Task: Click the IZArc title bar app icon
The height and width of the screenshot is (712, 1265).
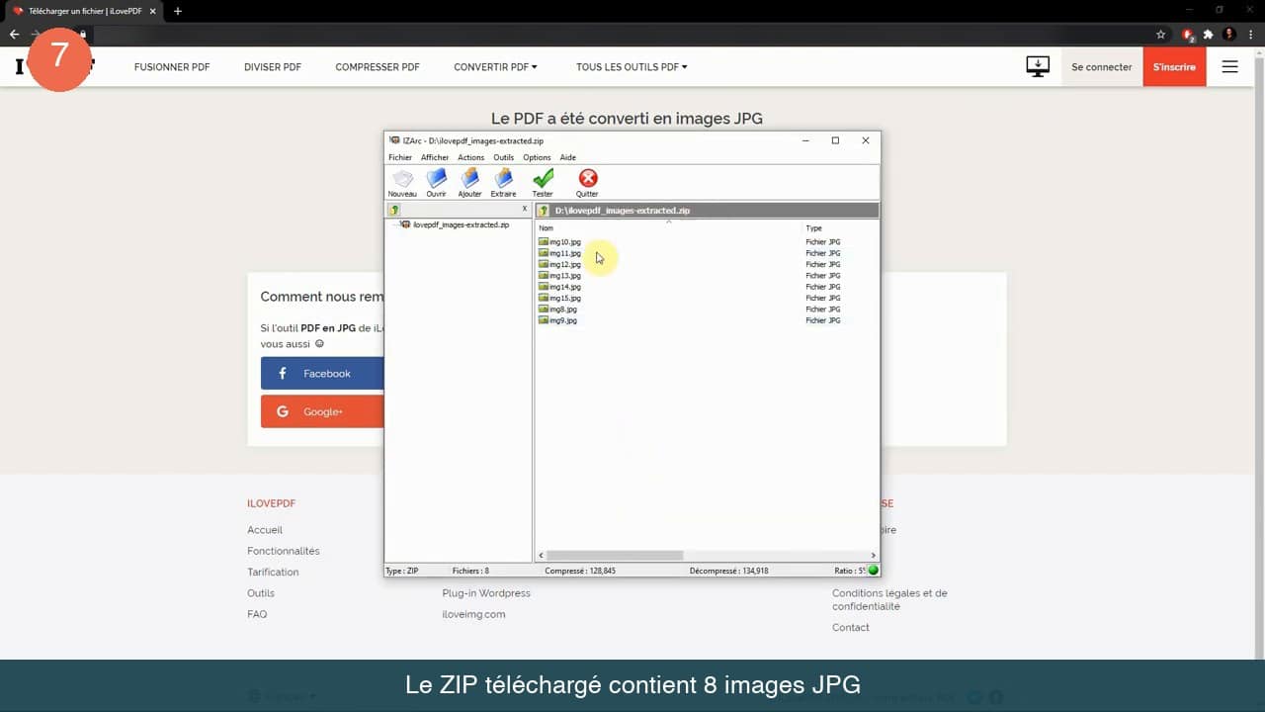Action: (394, 140)
